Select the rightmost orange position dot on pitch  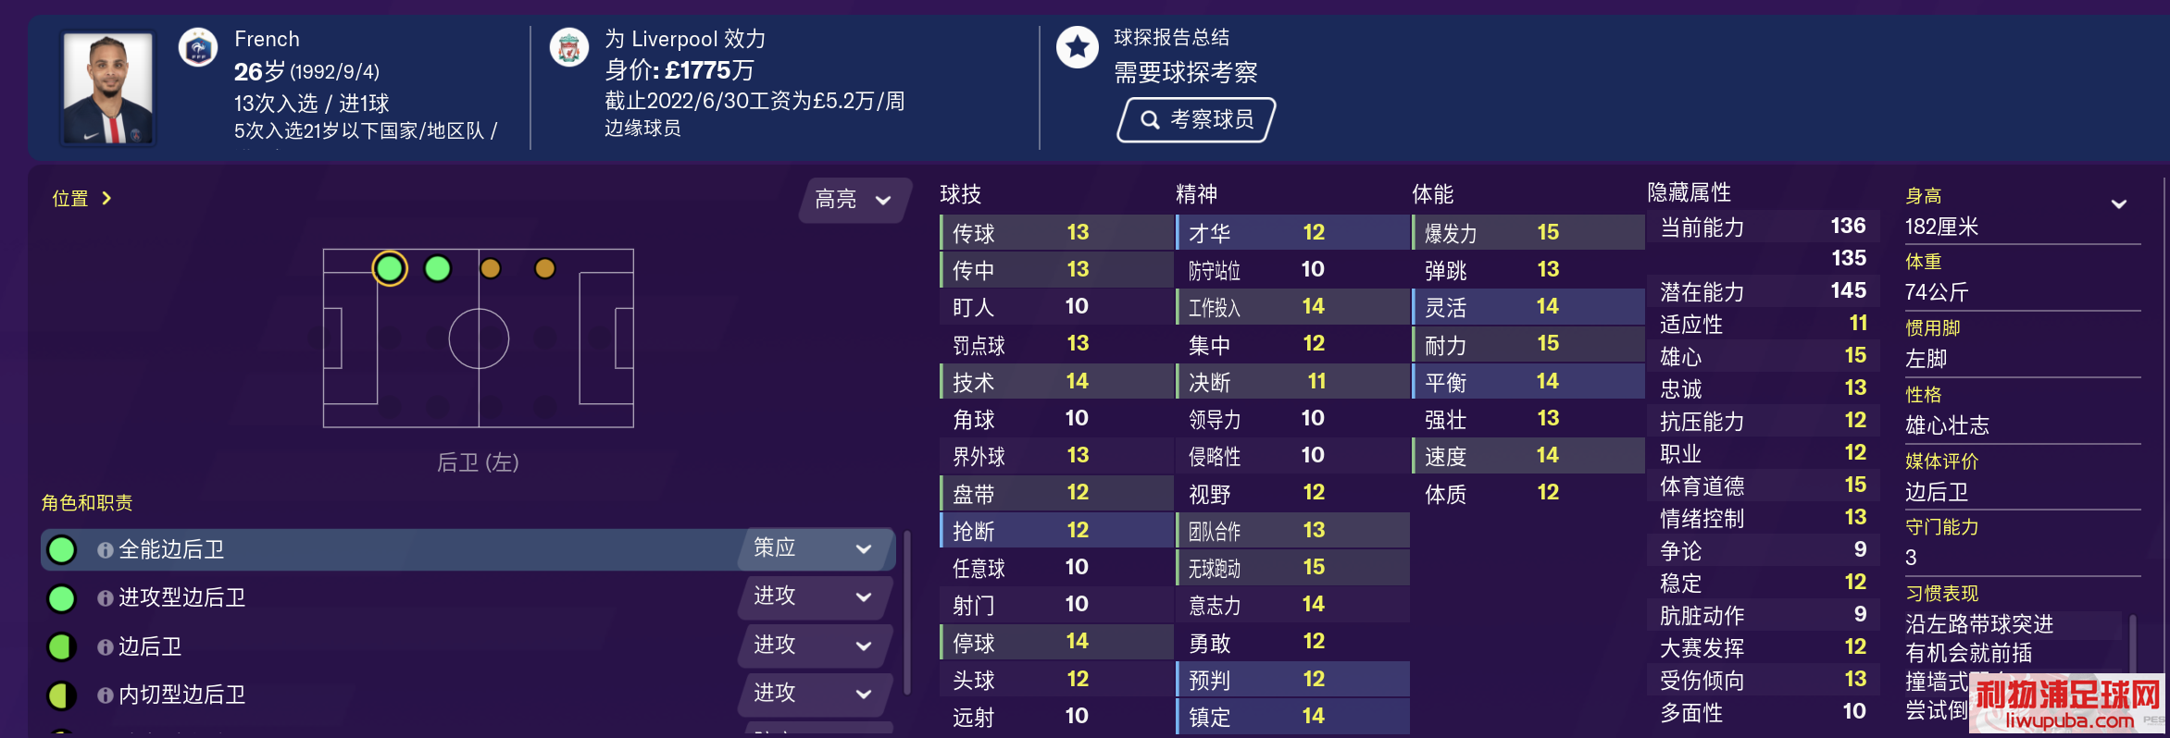[x=545, y=268]
